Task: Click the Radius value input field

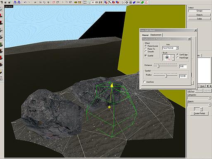Action: tap(183, 76)
